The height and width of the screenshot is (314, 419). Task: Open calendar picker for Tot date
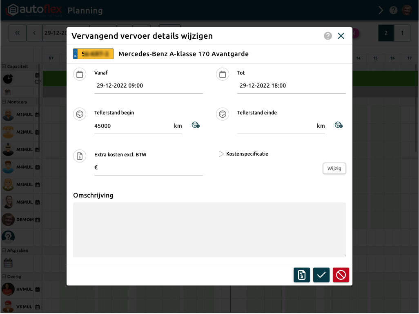coord(223,74)
